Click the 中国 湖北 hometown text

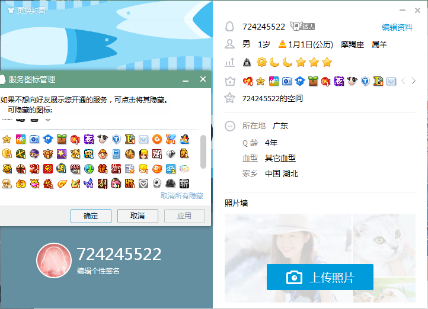tap(282, 173)
